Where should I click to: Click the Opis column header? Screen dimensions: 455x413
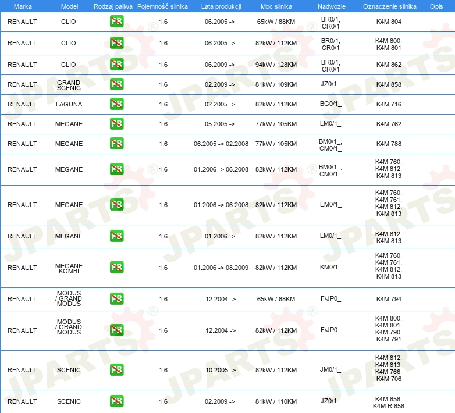pyautogui.click(x=436, y=6)
